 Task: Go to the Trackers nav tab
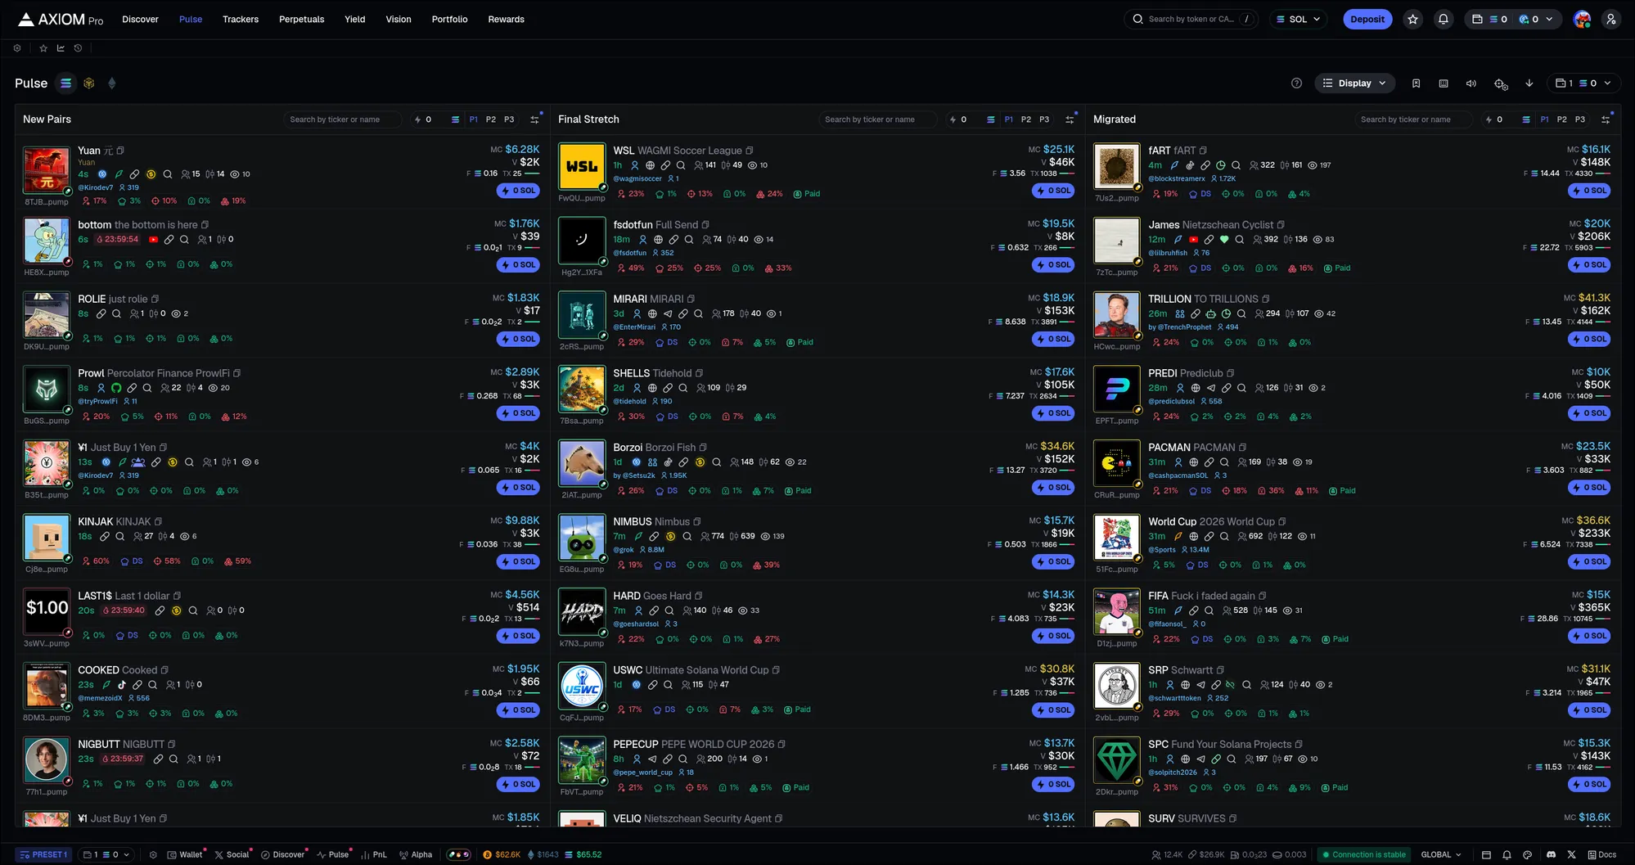(x=241, y=20)
